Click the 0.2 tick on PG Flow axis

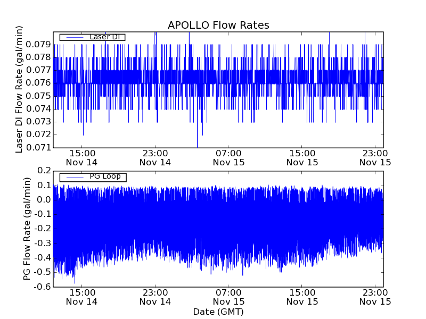coord(44,171)
